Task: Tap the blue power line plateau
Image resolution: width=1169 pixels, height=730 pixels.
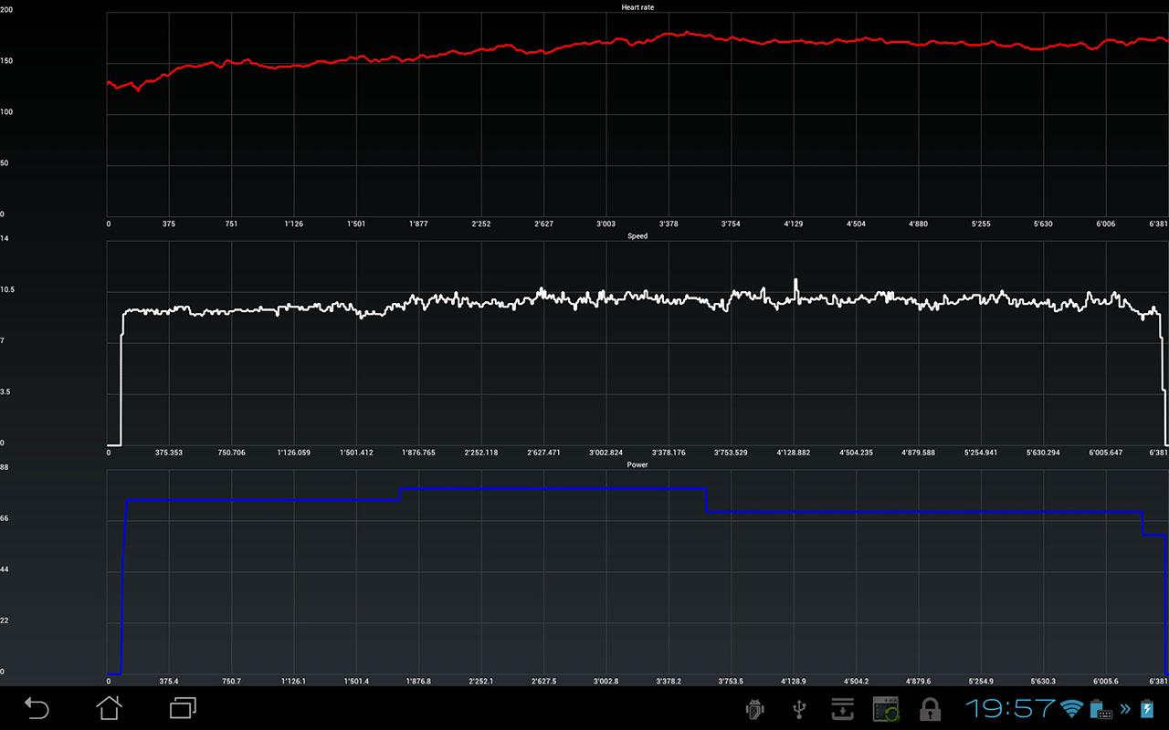Action: [x=548, y=488]
